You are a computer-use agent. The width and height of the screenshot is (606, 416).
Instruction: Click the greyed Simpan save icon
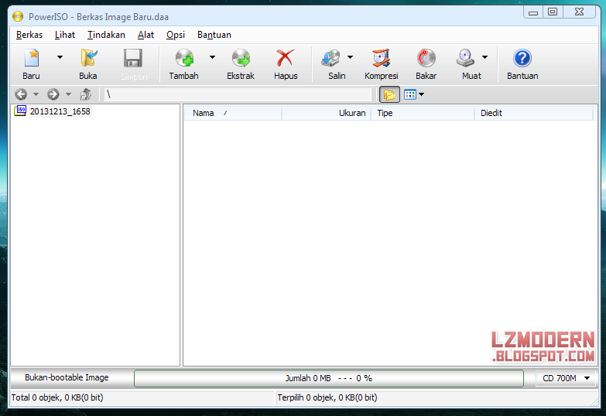[133, 58]
